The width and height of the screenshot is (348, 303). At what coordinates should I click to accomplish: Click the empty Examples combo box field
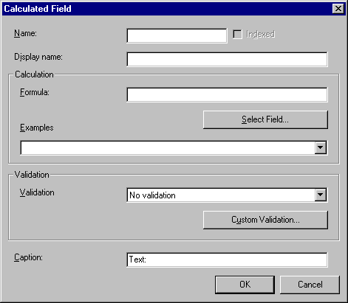click(168, 147)
